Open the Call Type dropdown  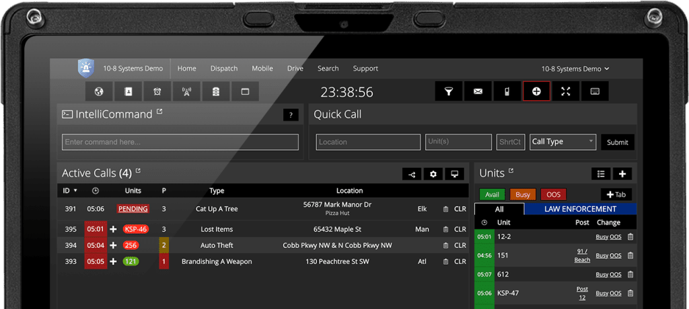[x=563, y=142]
